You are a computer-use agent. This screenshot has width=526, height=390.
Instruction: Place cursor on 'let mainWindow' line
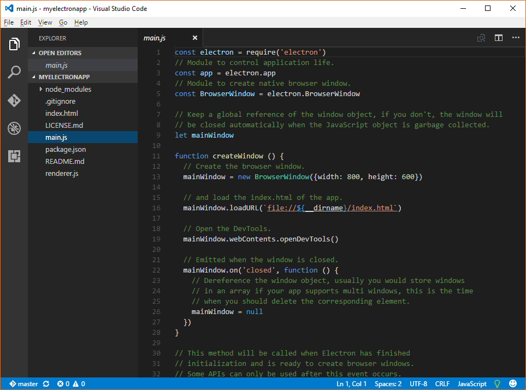pyautogui.click(x=204, y=135)
